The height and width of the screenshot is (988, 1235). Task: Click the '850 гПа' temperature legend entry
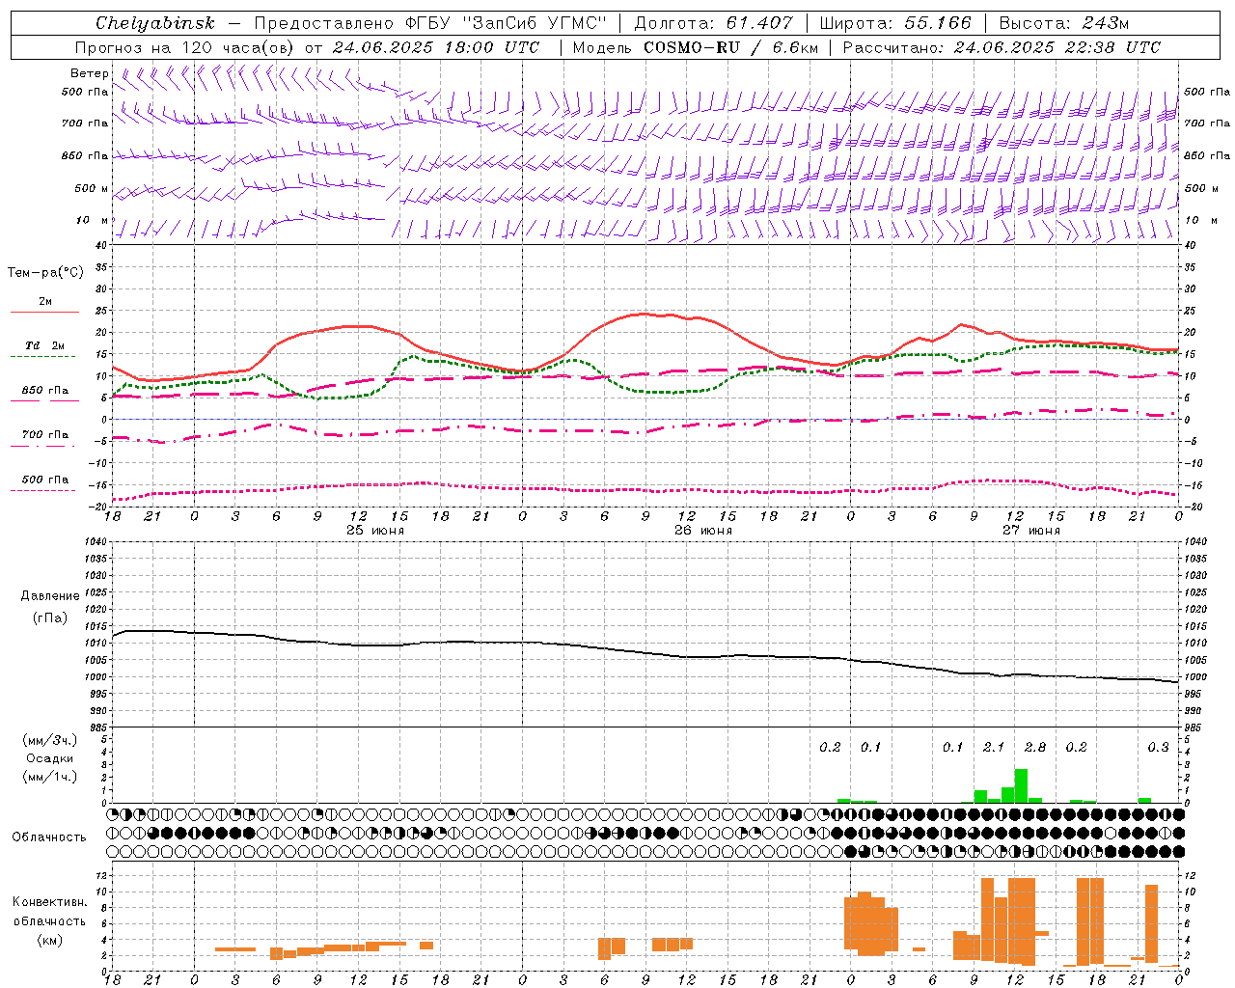pos(44,391)
